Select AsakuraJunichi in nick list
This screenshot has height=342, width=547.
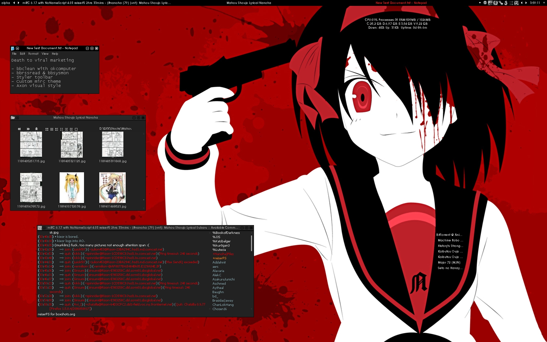[223, 279]
